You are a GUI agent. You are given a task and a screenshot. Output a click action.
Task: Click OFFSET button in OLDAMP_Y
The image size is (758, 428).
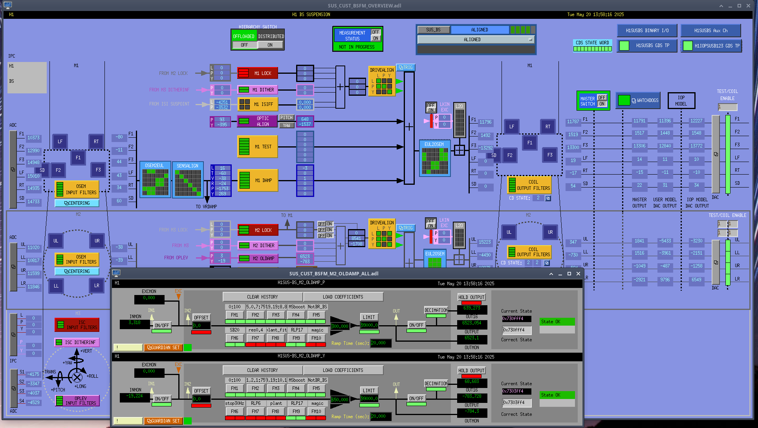tap(201, 391)
